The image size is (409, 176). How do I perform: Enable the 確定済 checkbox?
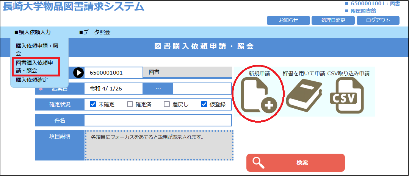pyautogui.click(x=130, y=104)
